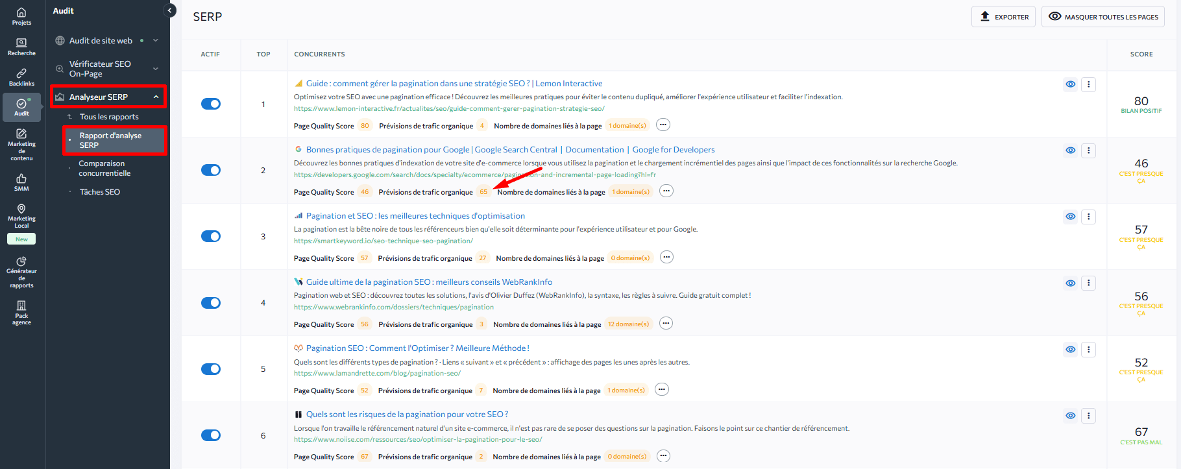
Task: Toggle active switch for rank 2 result
Action: [x=211, y=170]
